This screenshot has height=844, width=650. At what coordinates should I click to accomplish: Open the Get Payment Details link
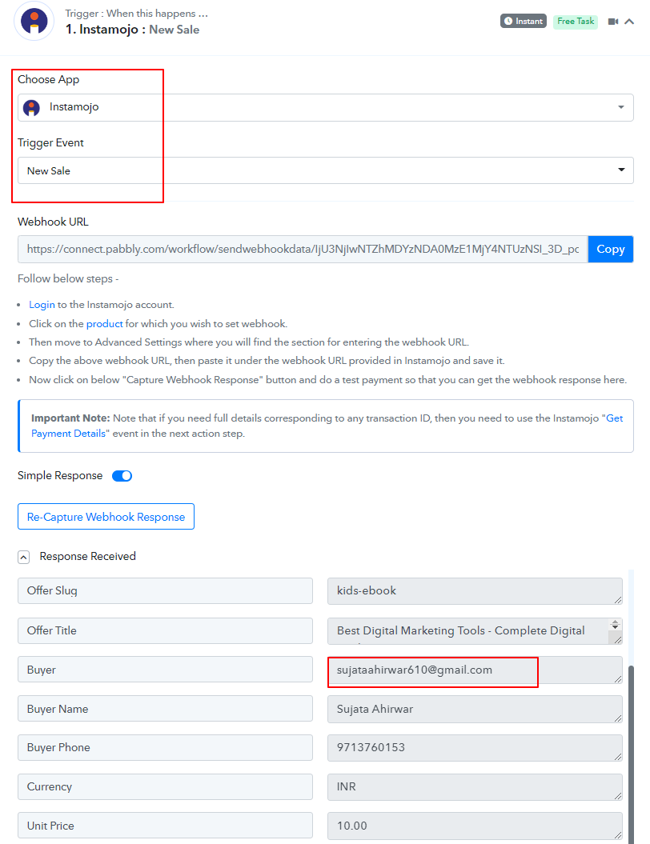coord(327,426)
